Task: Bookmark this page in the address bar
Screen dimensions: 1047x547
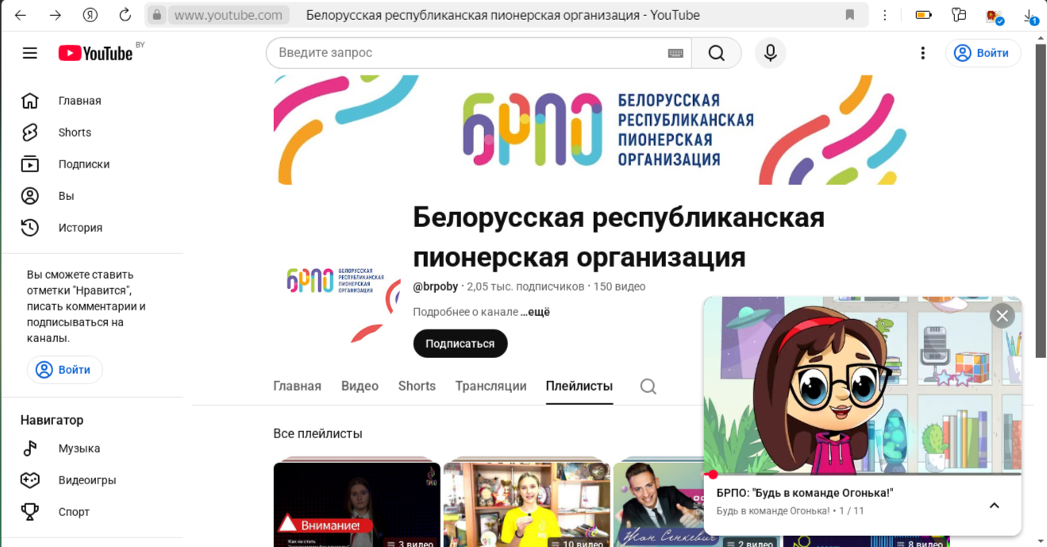Action: click(849, 15)
